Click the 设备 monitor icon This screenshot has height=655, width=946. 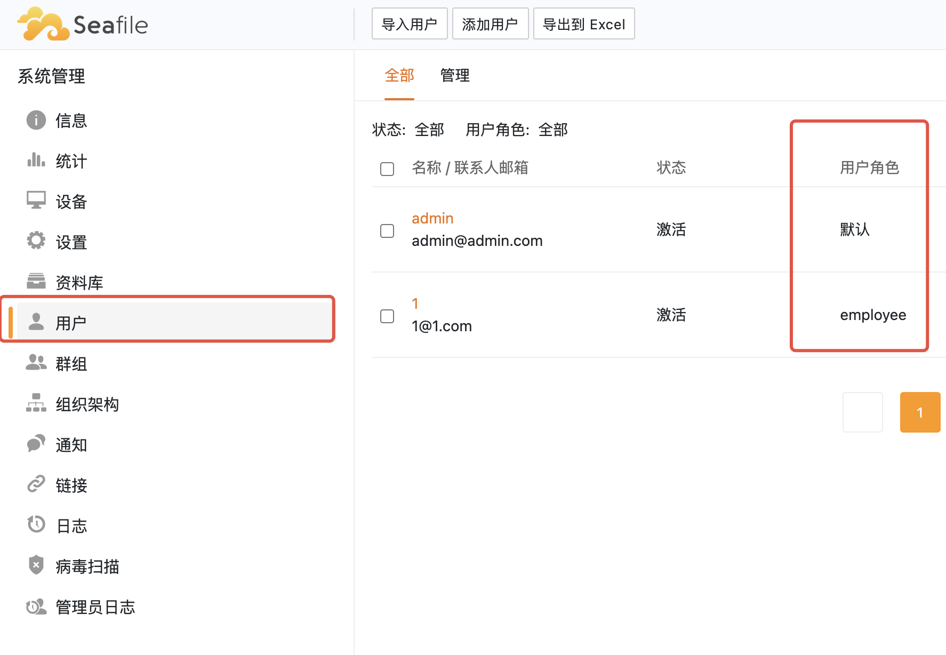click(36, 201)
